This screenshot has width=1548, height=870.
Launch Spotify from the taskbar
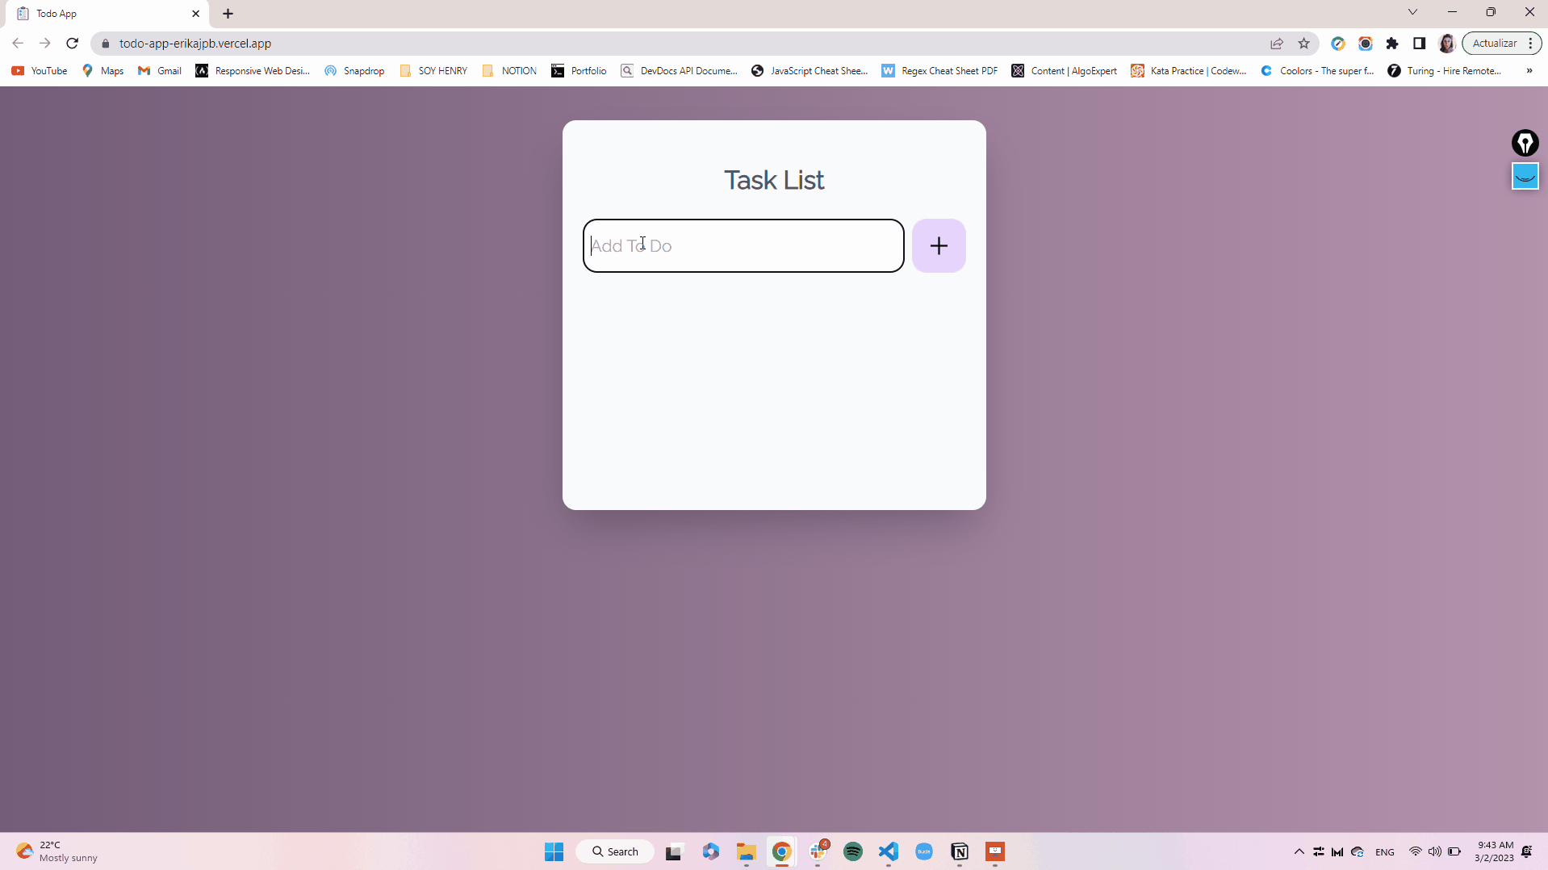pyautogui.click(x=853, y=851)
